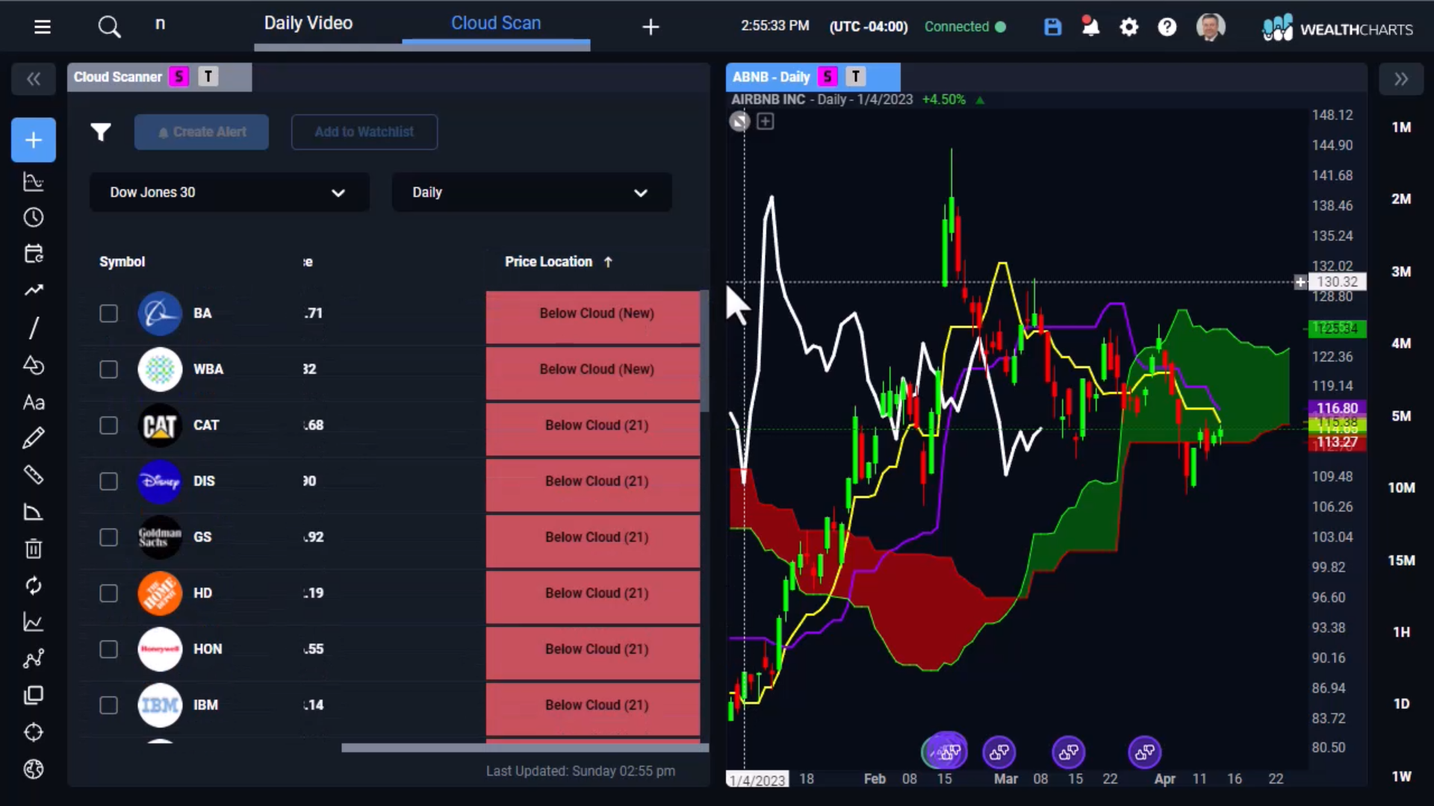Click the crosshair target icon
This screenshot has width=1434, height=806.
[x=34, y=732]
